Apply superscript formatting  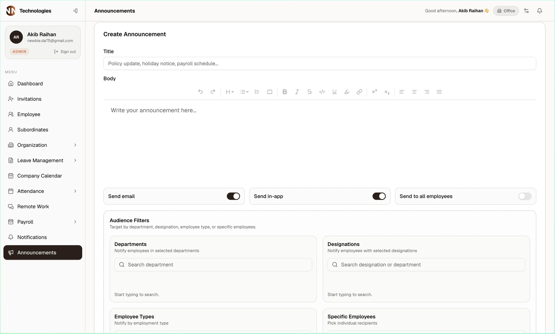pos(374,92)
